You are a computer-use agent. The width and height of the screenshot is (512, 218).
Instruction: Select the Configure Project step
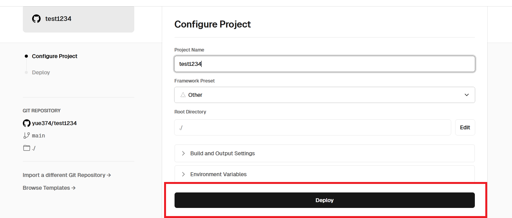click(x=55, y=56)
